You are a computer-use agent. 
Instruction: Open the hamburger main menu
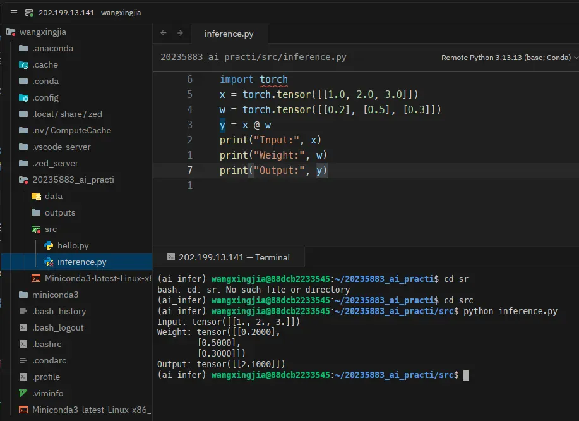click(x=14, y=13)
